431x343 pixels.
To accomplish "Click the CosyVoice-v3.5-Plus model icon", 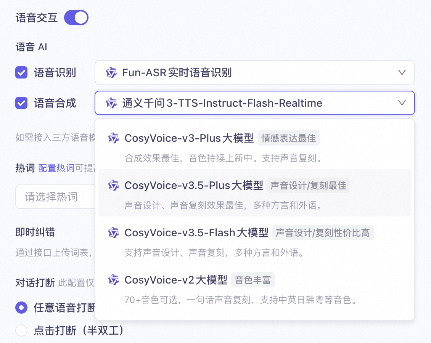I will point(114,185).
